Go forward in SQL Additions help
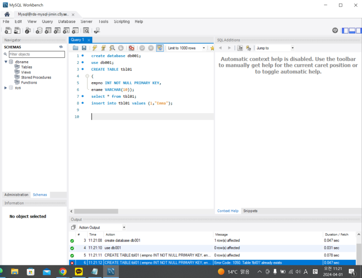 click(x=229, y=48)
